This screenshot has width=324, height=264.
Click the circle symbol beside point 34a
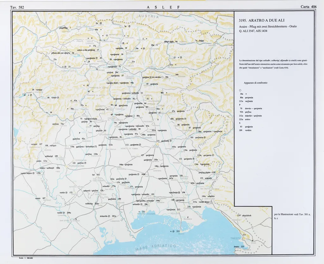tap(162, 77)
